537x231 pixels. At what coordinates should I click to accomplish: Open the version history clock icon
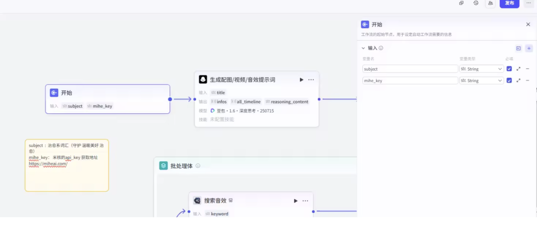click(476, 3)
